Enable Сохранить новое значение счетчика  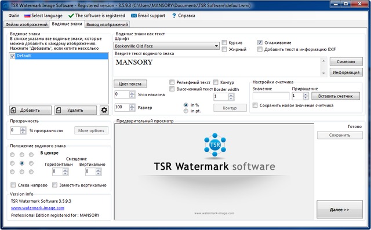pos(255,105)
